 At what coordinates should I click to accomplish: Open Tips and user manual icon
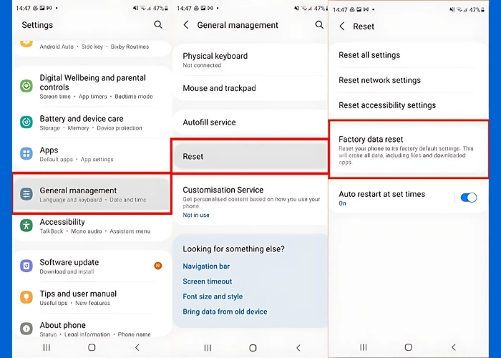(x=26, y=297)
